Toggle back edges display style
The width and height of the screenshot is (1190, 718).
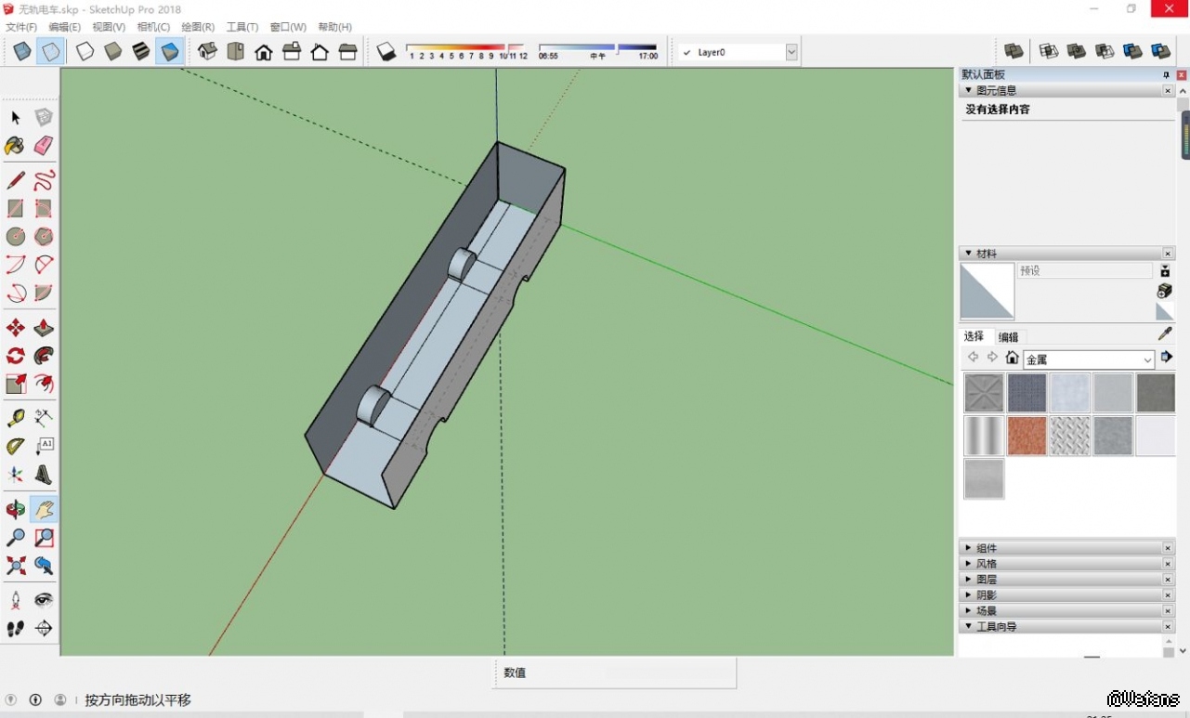pos(50,52)
